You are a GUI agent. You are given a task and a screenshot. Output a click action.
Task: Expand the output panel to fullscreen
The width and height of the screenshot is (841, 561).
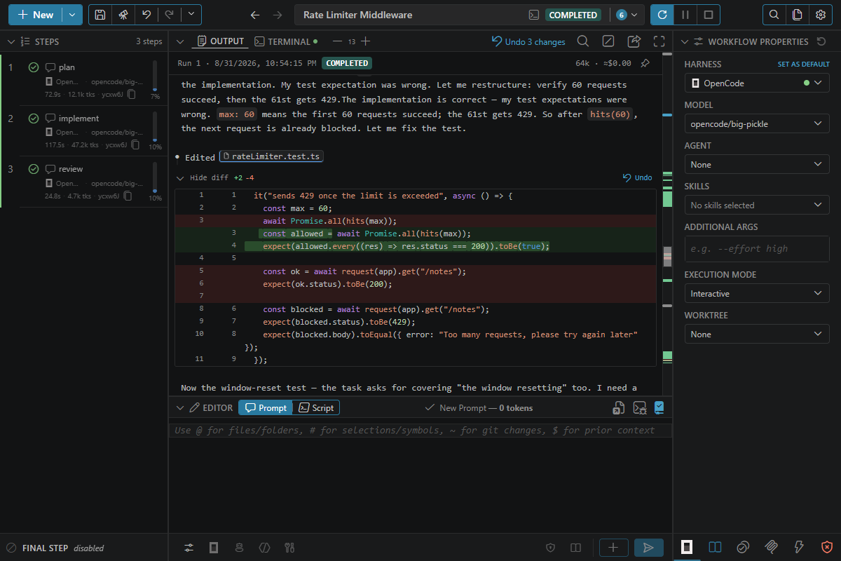659,41
